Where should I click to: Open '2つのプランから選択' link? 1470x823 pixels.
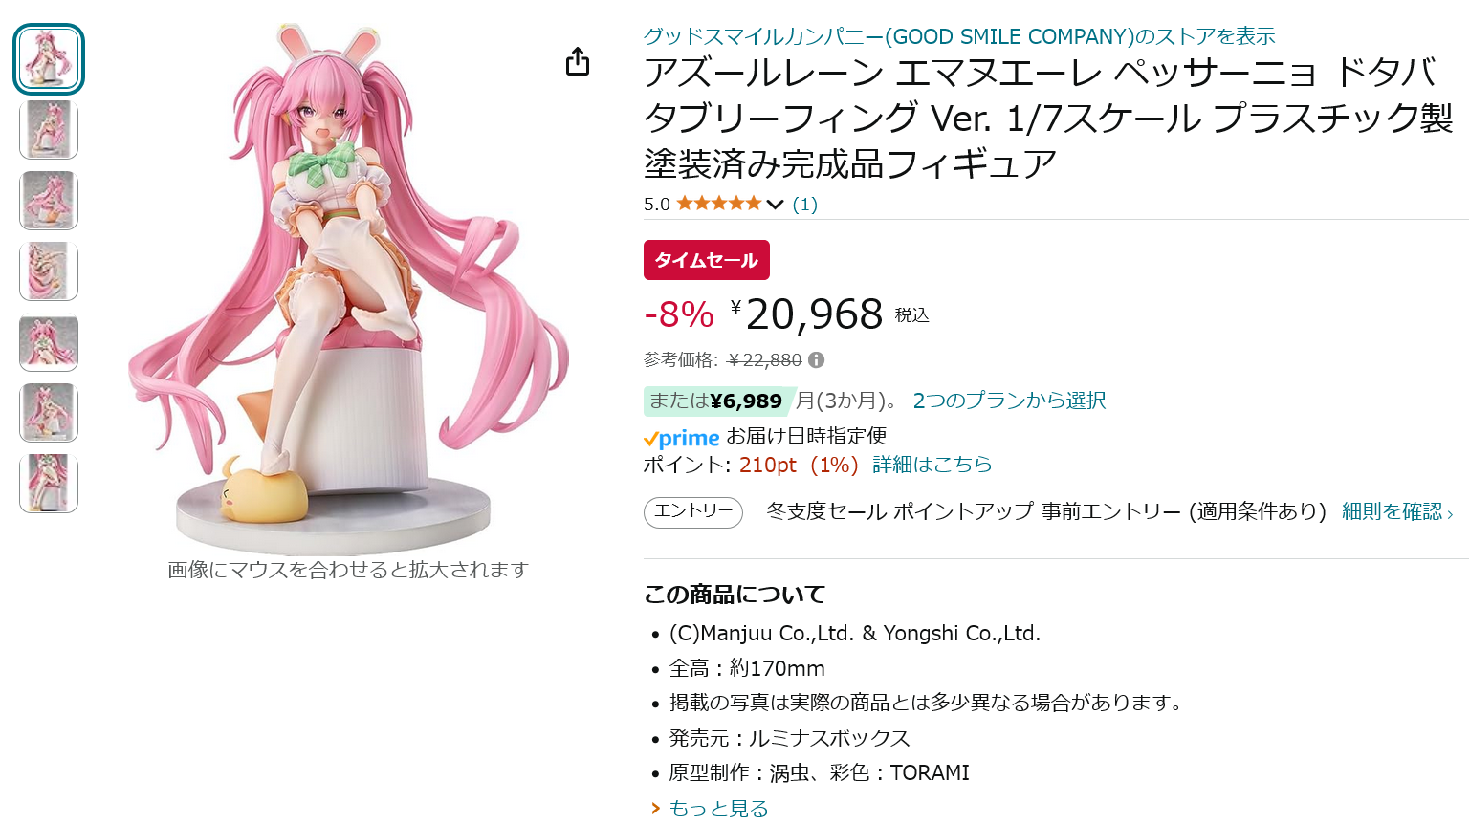coord(1009,401)
